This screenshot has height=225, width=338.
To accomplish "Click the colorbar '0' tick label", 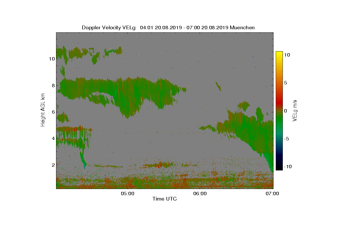I will pyautogui.click(x=285, y=111).
